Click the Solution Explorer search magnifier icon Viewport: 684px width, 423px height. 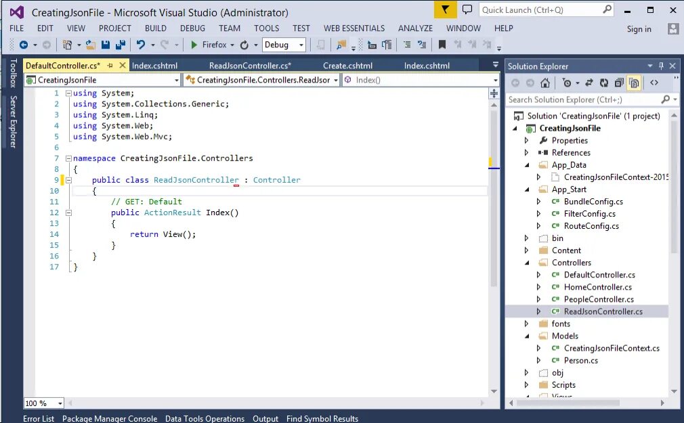[x=665, y=99]
